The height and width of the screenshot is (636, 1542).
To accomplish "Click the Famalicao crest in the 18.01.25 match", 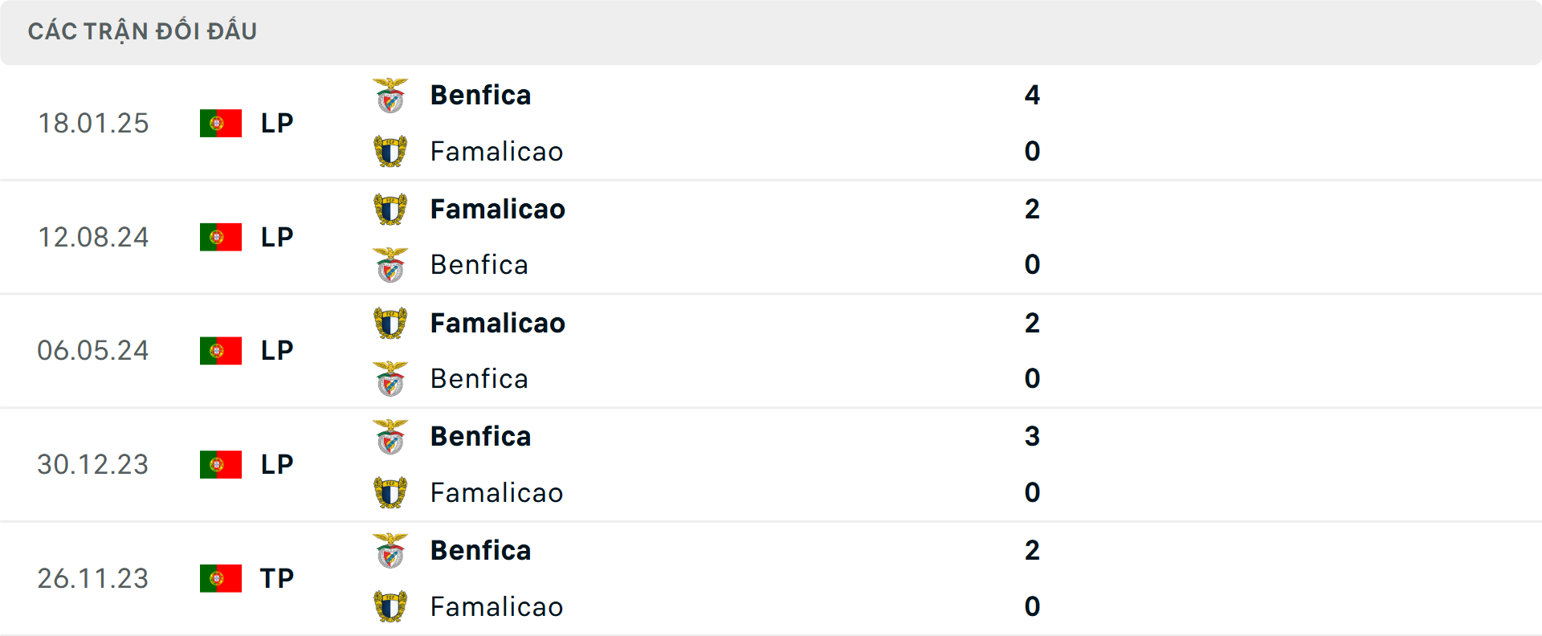I will tap(391, 151).
